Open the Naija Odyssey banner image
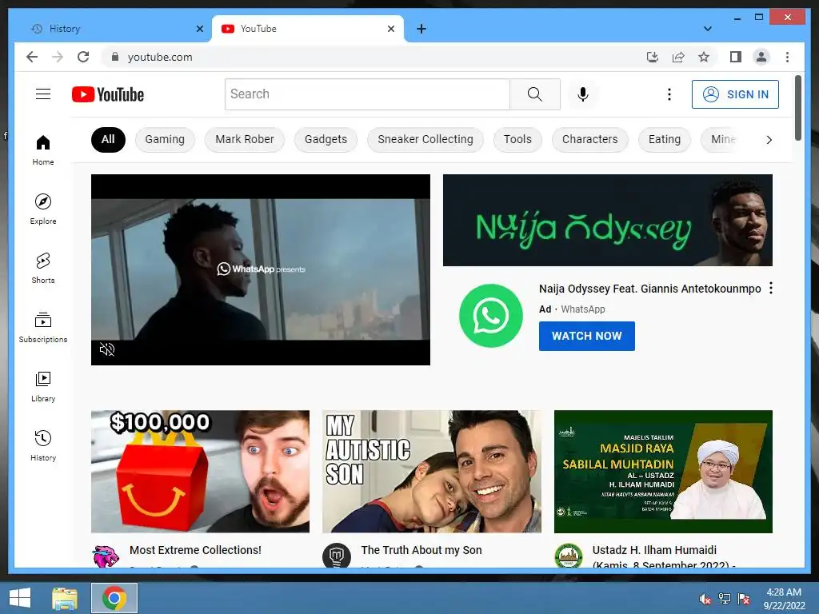 pyautogui.click(x=608, y=221)
